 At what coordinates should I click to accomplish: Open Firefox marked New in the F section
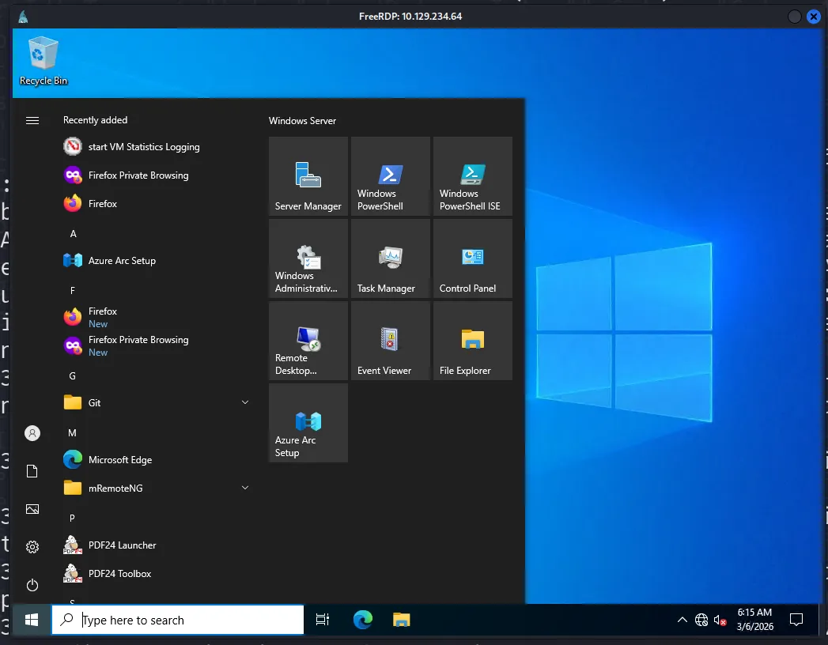click(x=156, y=317)
